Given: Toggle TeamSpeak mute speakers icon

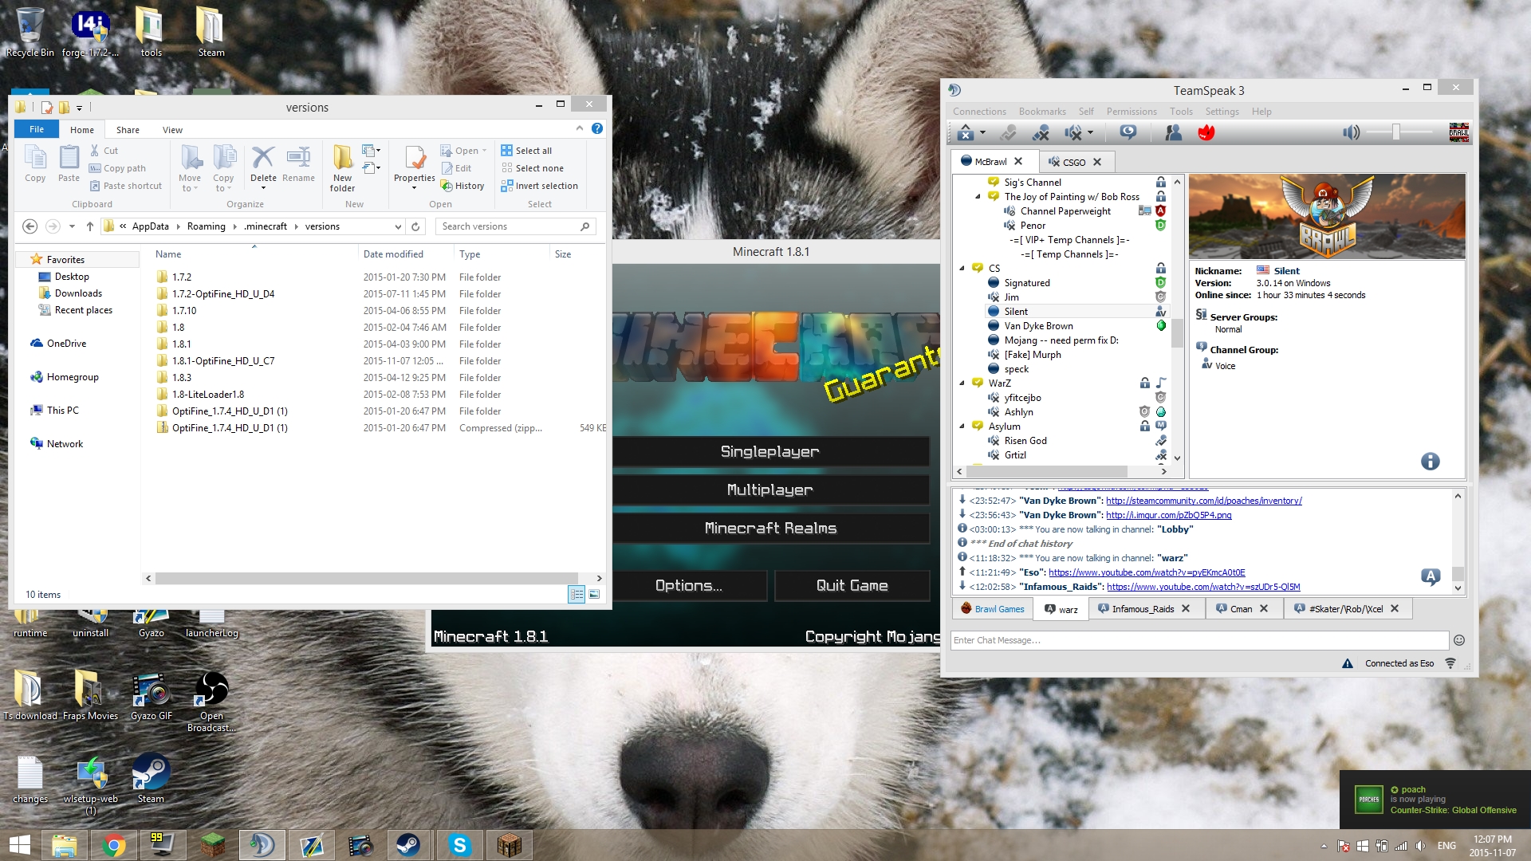Looking at the screenshot, I should pos(1074,132).
